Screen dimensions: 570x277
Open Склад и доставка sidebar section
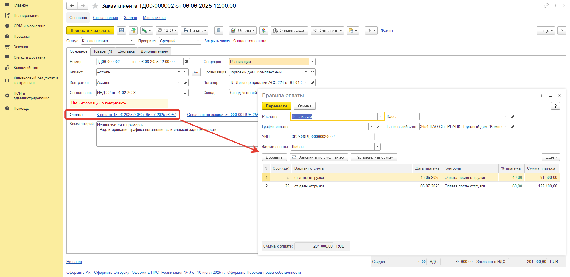tap(29, 57)
